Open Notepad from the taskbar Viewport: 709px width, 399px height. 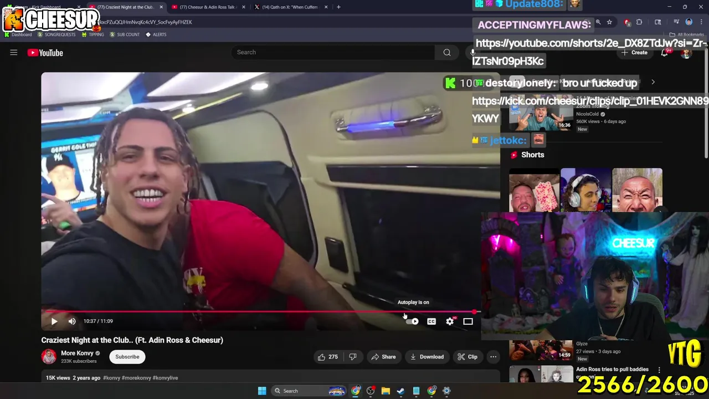click(416, 391)
